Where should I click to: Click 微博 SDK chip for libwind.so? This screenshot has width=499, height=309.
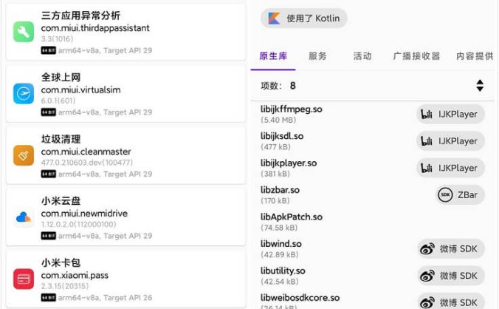tap(451, 249)
